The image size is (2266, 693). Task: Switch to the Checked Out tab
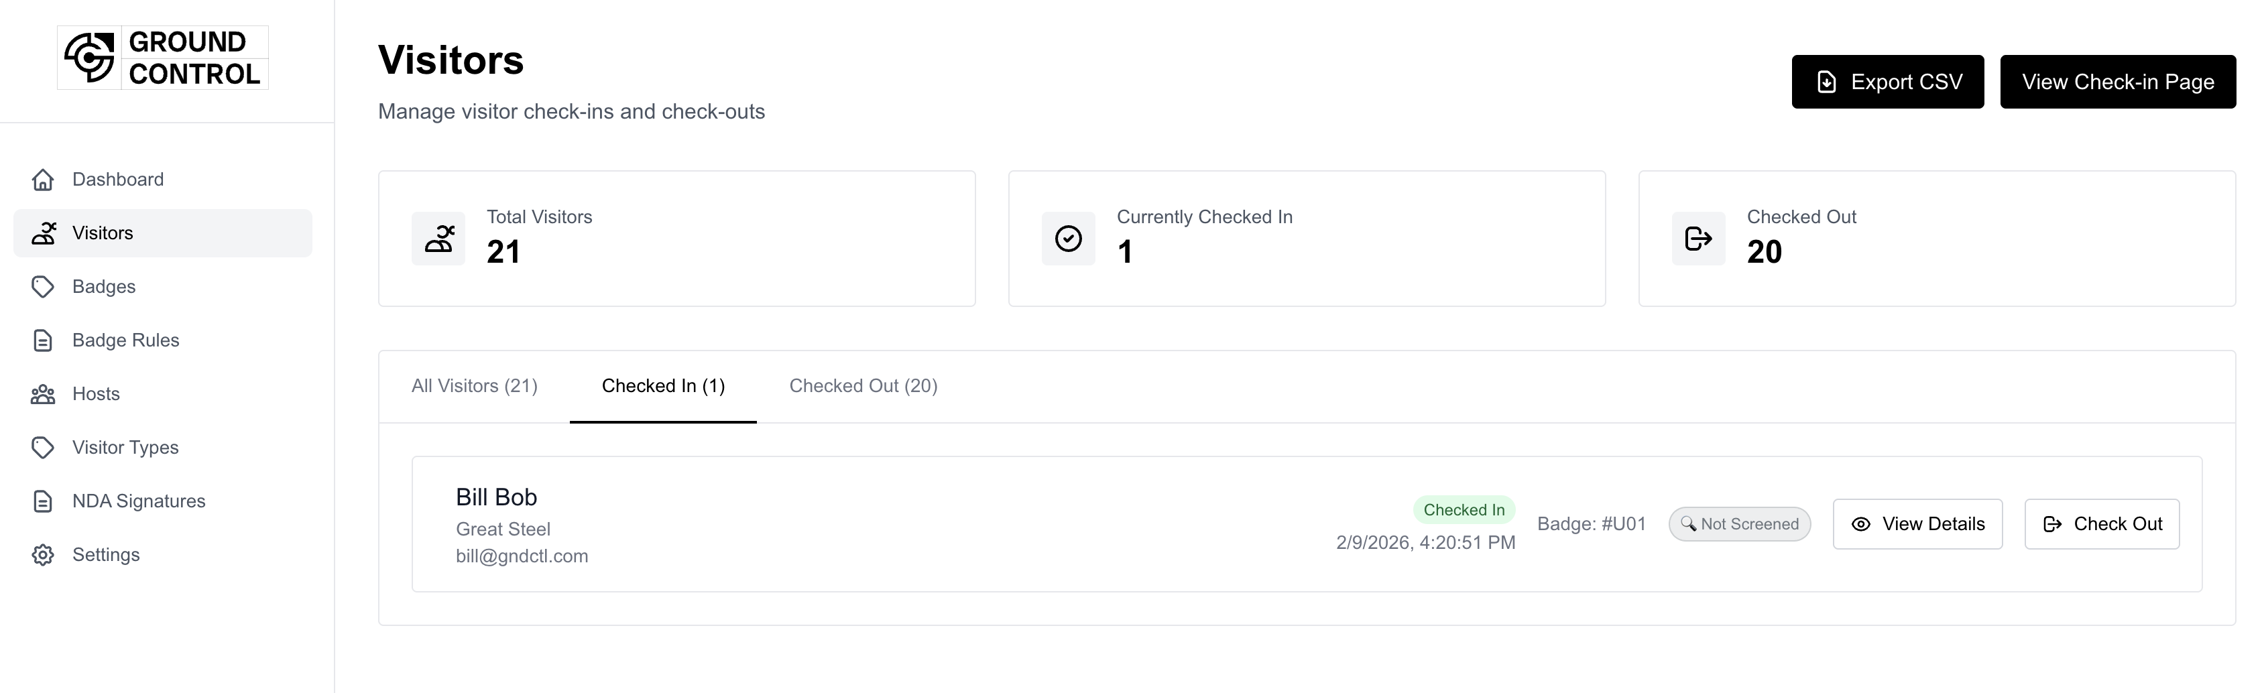click(x=863, y=386)
